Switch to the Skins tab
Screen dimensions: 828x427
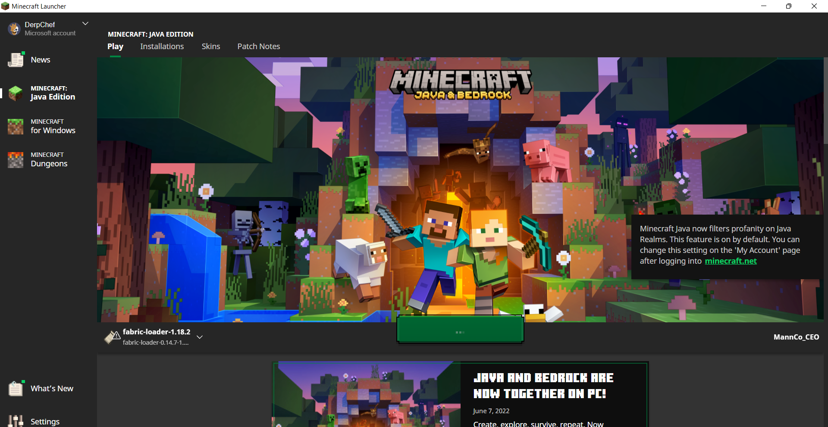click(x=210, y=47)
